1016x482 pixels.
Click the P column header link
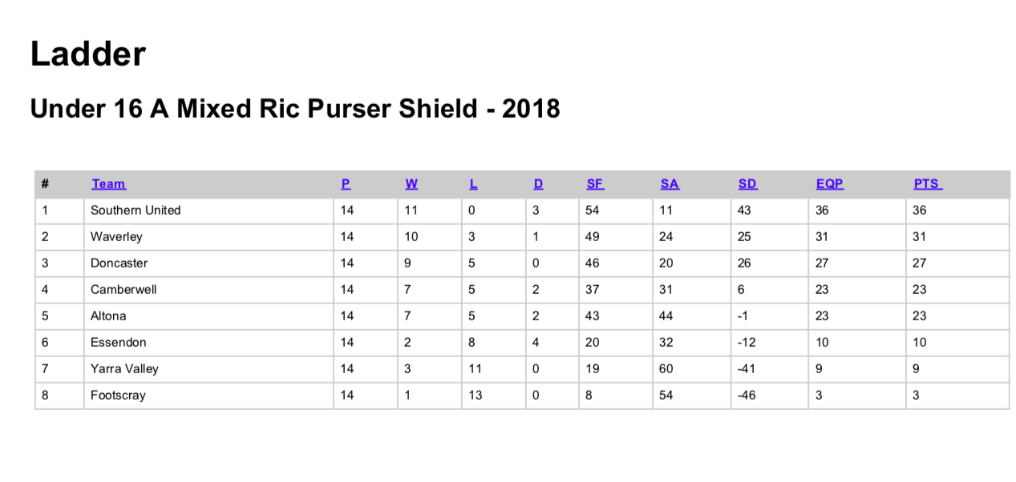346,184
